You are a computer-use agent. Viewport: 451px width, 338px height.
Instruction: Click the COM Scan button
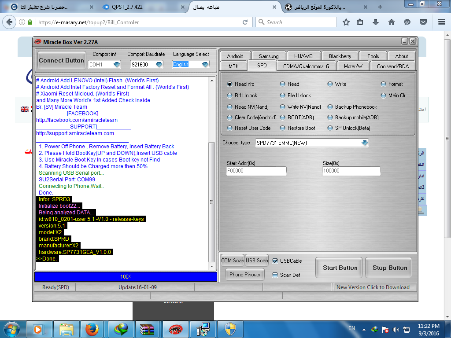[233, 261]
